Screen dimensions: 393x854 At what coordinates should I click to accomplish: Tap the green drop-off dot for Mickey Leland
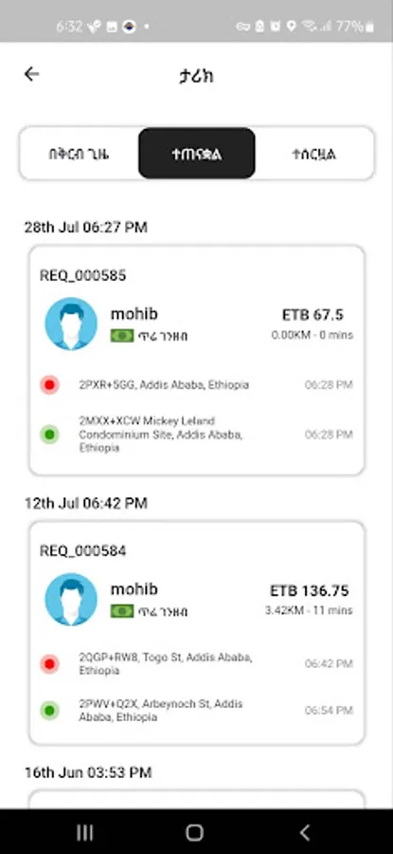pos(50,435)
